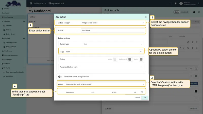
Task: Collapse the Profiles sidebar group
Action: pos(24,39)
